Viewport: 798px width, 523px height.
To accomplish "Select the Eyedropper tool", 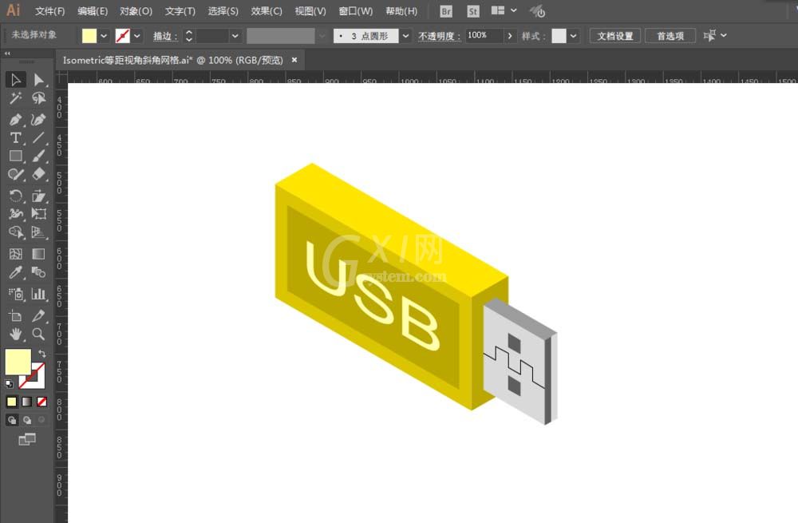I will pyautogui.click(x=15, y=272).
